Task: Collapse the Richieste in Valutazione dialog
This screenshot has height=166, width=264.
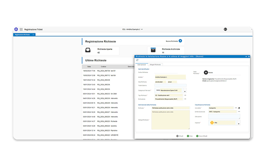Action: pyautogui.click(x=246, y=56)
